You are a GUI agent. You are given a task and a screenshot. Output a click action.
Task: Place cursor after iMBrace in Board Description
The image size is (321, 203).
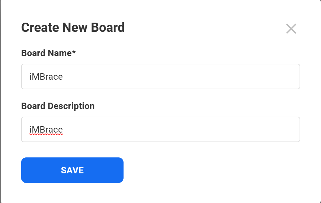(x=63, y=130)
